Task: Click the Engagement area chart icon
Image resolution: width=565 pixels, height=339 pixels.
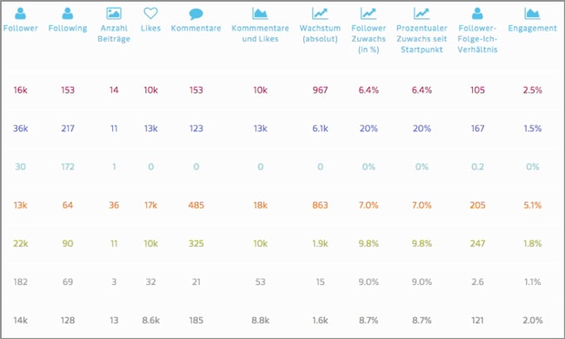Action: 532,13
